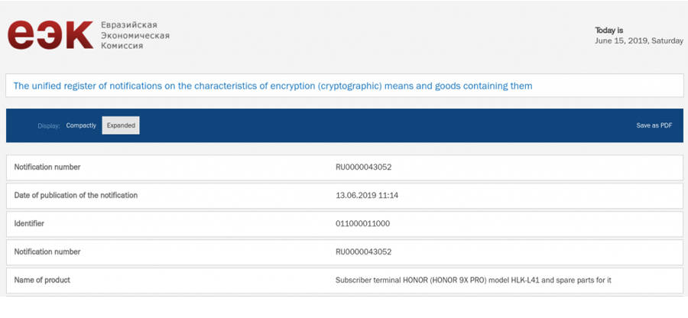The height and width of the screenshot is (318, 688).
Task: Click Notification number label beneath Identifier row
Action: 47,251
